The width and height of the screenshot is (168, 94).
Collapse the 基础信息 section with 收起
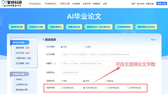click(154, 39)
